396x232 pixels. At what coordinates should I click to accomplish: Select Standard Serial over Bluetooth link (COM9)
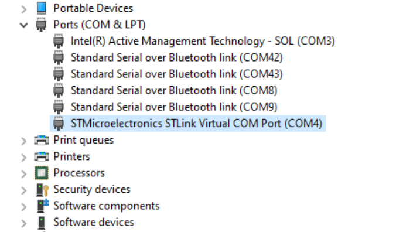[174, 107]
